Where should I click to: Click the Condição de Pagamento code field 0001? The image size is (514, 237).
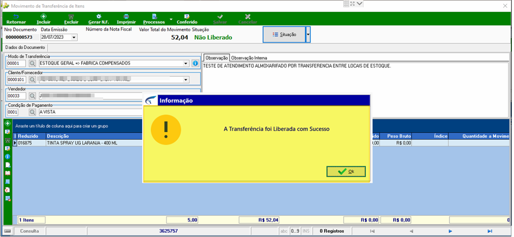(13, 112)
